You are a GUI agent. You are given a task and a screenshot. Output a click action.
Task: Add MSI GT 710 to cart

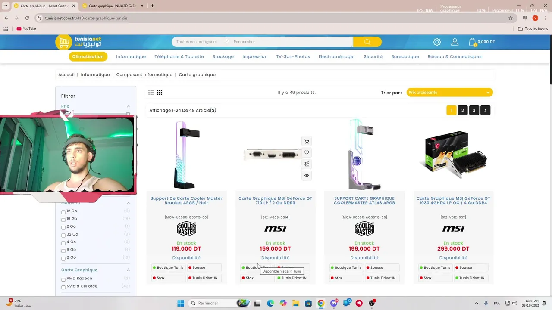coord(307,141)
